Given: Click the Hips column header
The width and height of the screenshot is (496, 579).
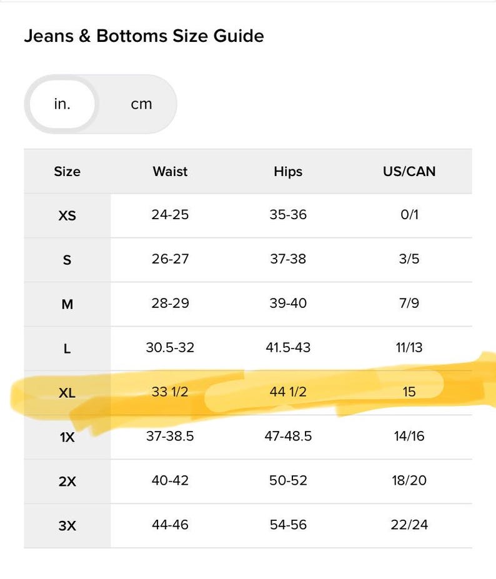Looking at the screenshot, I should [x=288, y=171].
